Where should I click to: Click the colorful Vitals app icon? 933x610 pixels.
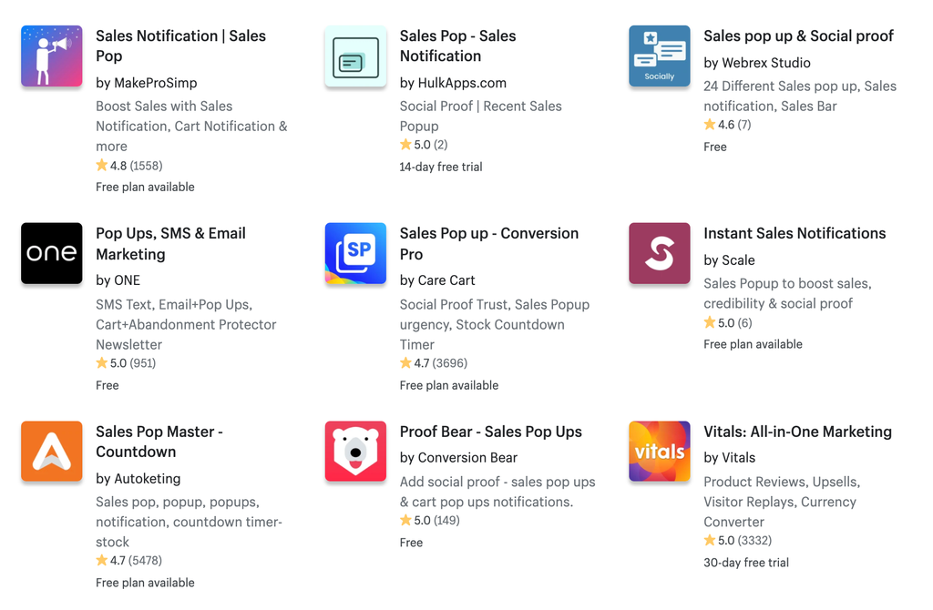[x=660, y=452]
